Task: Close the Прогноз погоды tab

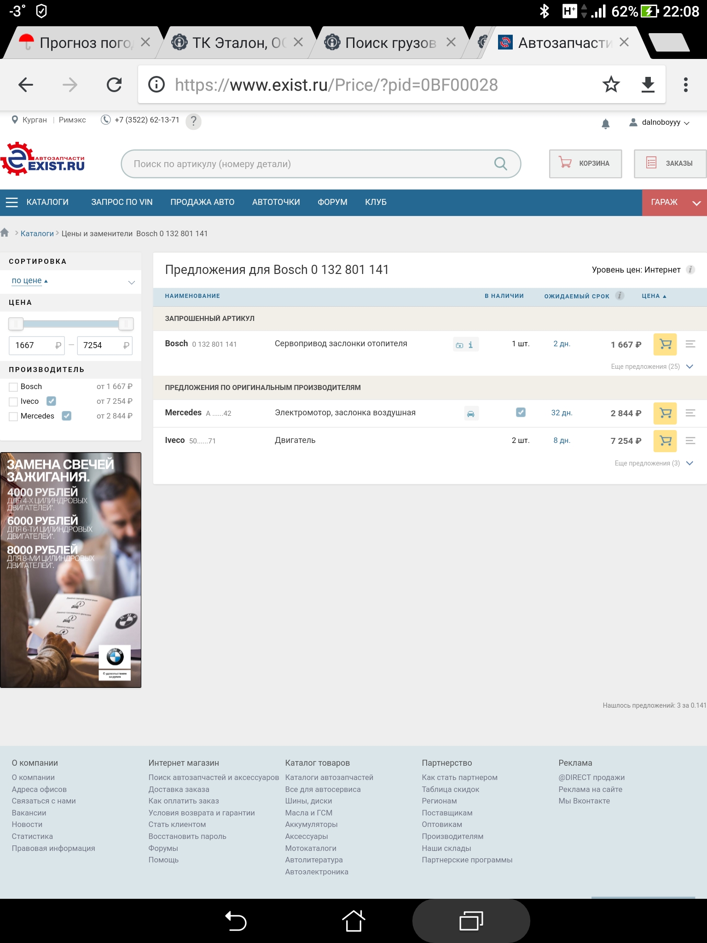Action: pos(145,42)
